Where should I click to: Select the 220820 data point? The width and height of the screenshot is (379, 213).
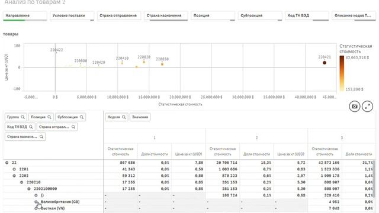pos(144,62)
